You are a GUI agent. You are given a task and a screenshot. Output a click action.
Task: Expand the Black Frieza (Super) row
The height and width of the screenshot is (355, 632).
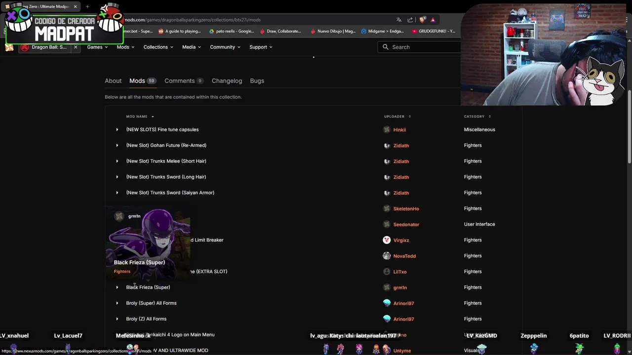pos(117,287)
